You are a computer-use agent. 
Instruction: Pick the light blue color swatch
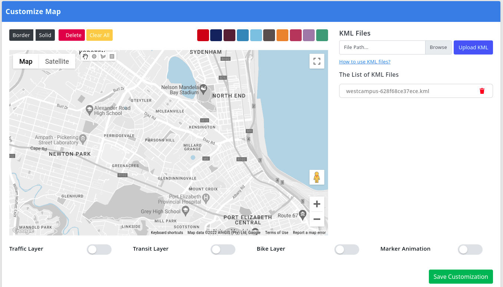256,35
